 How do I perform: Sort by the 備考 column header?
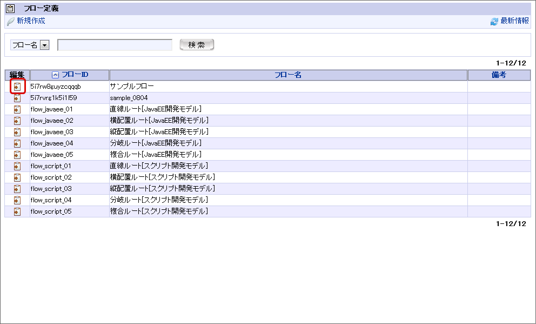(499, 75)
